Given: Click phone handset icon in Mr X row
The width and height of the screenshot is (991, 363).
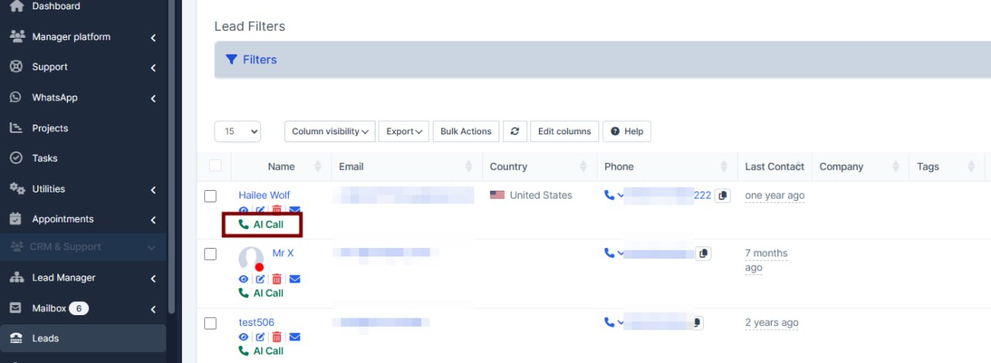Looking at the screenshot, I should tap(609, 253).
